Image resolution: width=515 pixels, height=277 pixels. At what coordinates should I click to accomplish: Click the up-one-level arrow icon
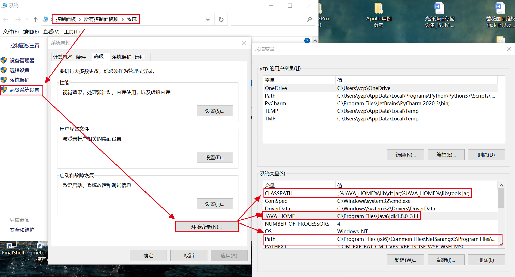[x=35, y=19]
